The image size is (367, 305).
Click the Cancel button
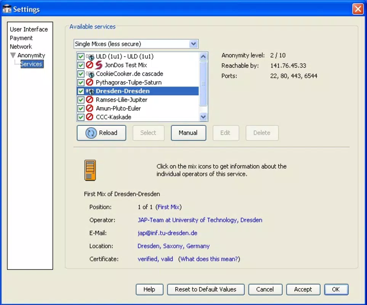265,289
